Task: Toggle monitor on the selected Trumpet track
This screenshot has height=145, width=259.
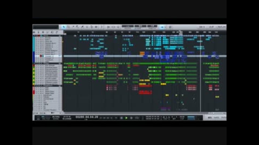Action: tap(43, 56)
